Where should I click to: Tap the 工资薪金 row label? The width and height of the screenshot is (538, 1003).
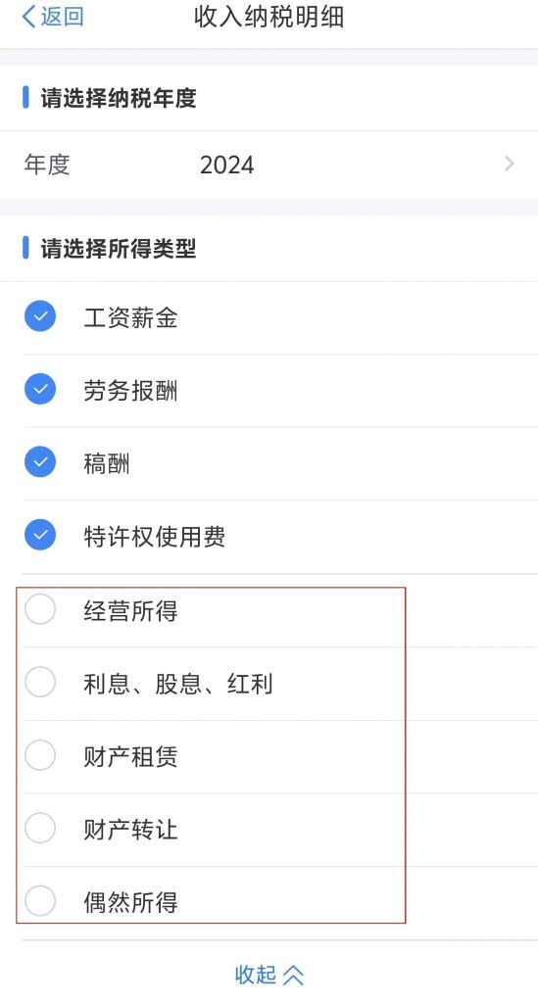(130, 317)
